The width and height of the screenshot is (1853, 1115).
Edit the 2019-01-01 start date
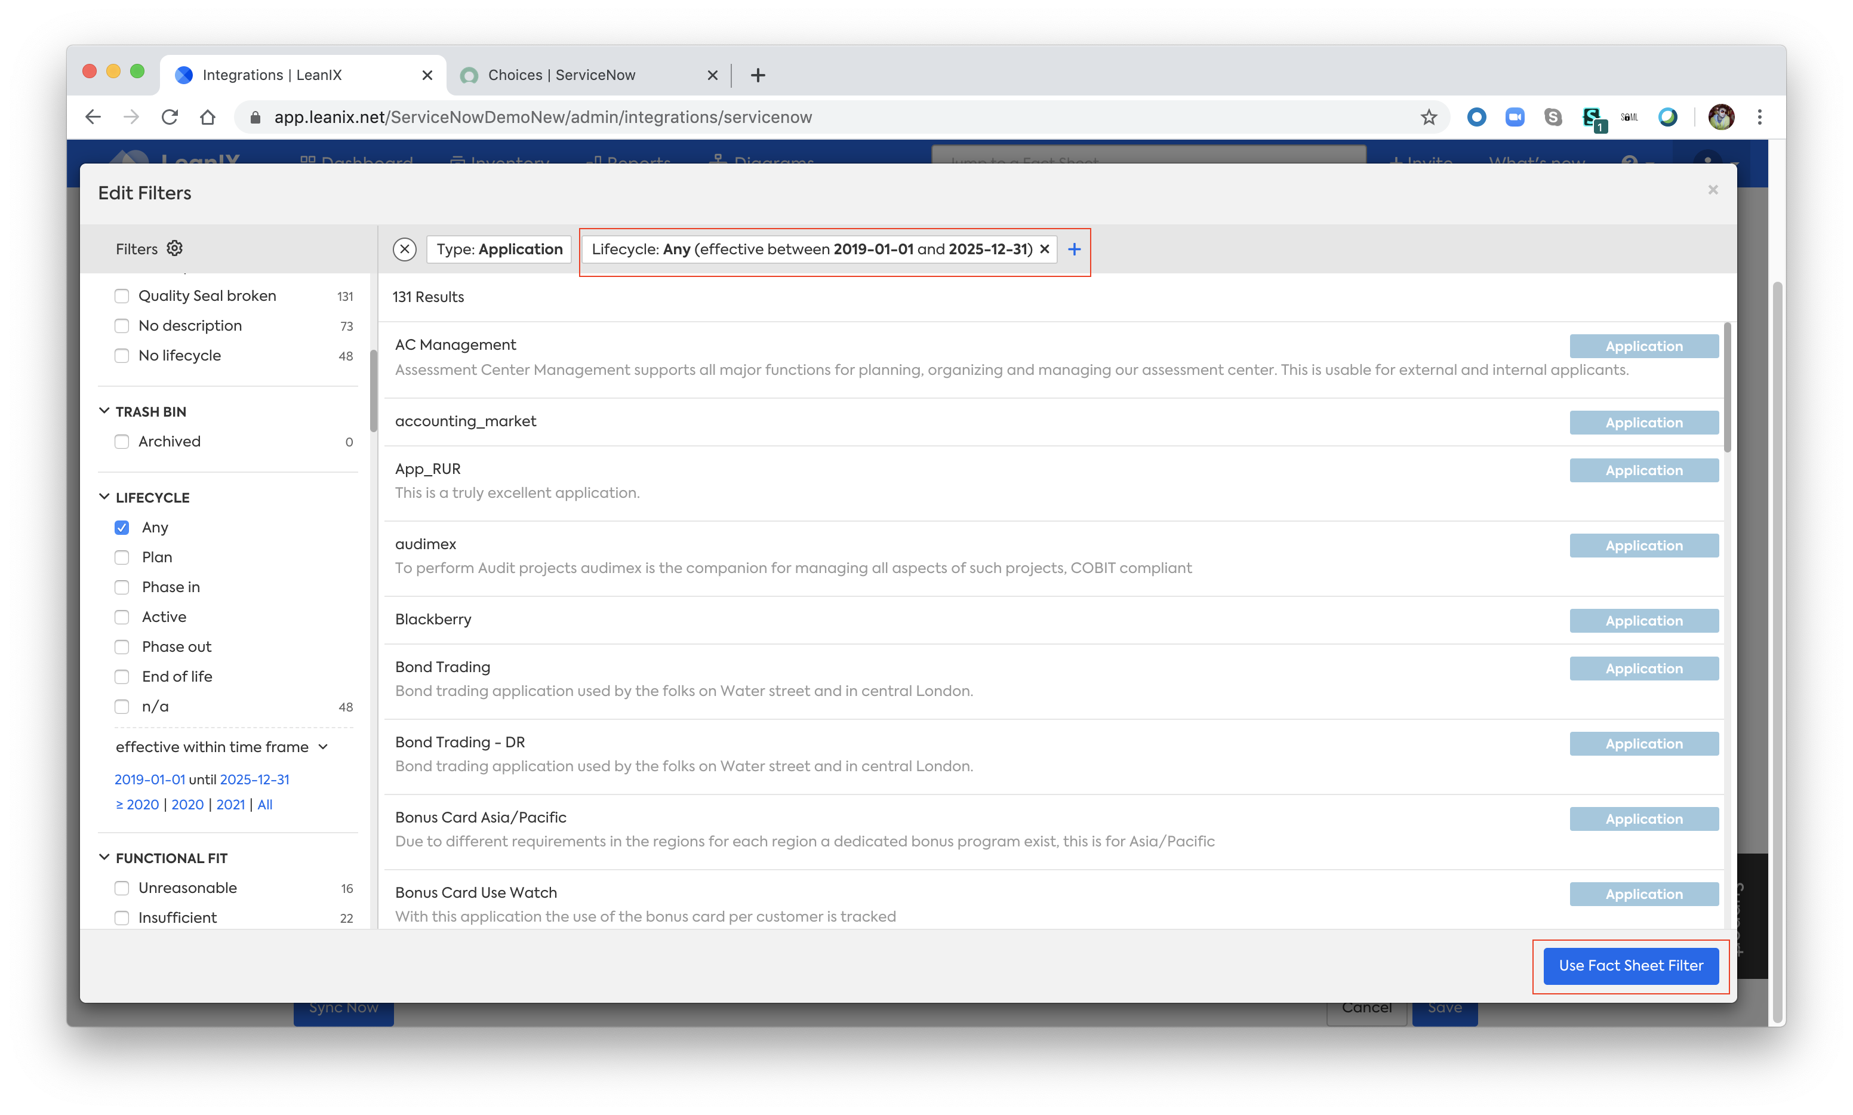[x=149, y=780]
